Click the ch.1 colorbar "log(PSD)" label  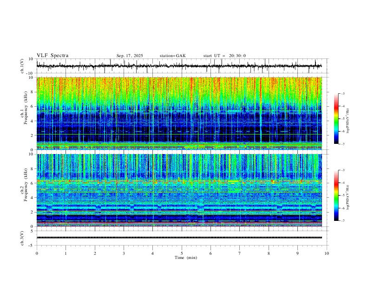pyautogui.click(x=348, y=121)
